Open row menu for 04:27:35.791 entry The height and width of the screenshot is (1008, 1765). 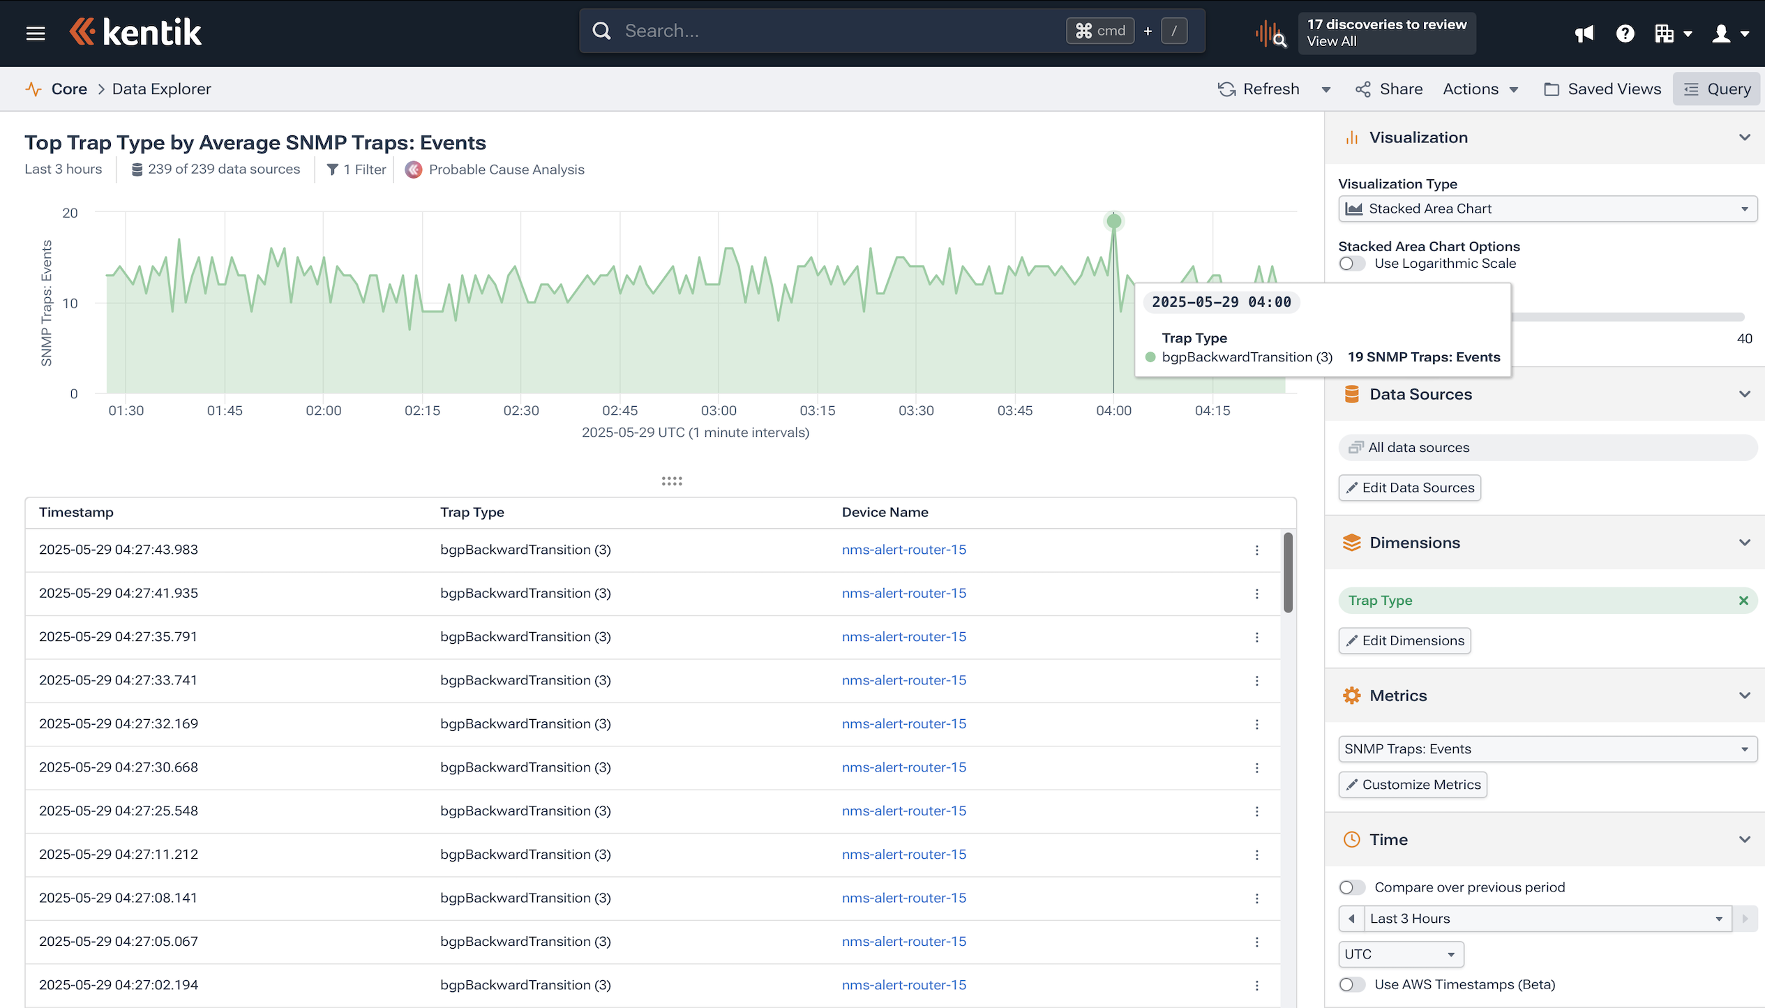pyautogui.click(x=1257, y=638)
